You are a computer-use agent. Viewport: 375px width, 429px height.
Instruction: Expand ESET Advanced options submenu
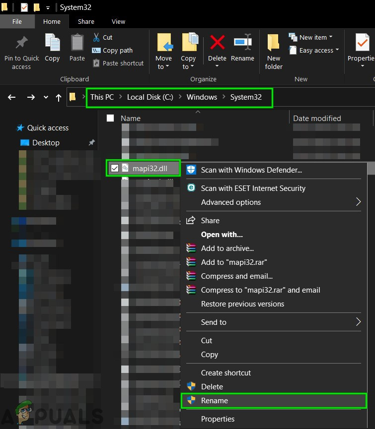358,202
